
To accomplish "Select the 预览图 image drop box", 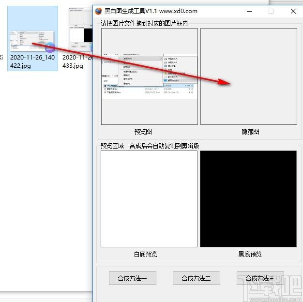I will tap(150, 76).
